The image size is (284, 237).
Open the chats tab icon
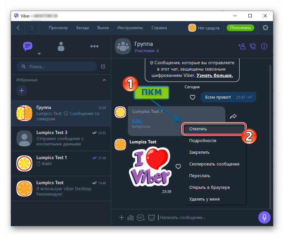pyautogui.click(x=28, y=46)
